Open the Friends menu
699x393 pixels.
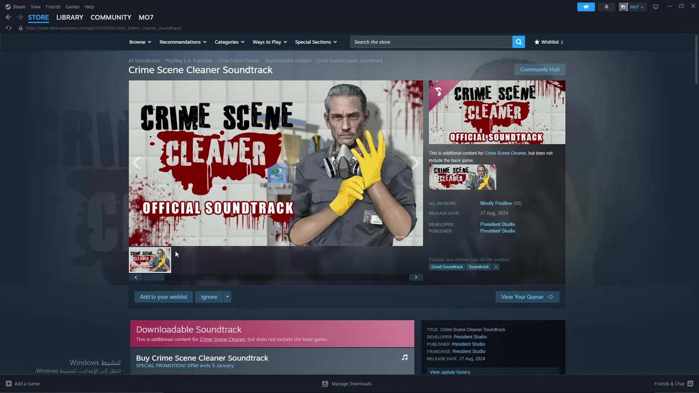[x=53, y=7]
